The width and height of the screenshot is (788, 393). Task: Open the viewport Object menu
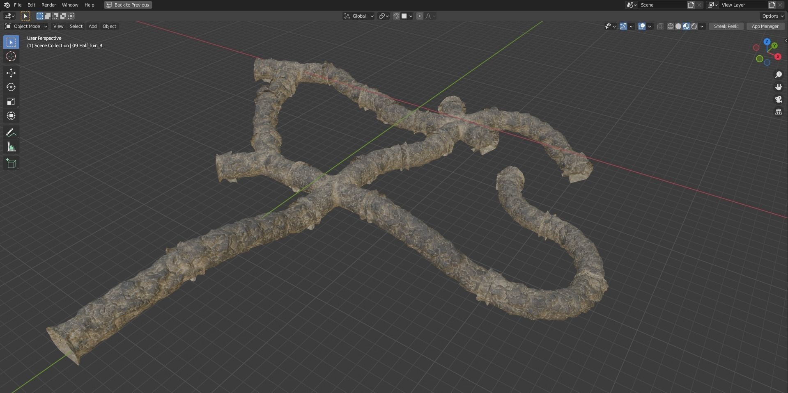(109, 26)
